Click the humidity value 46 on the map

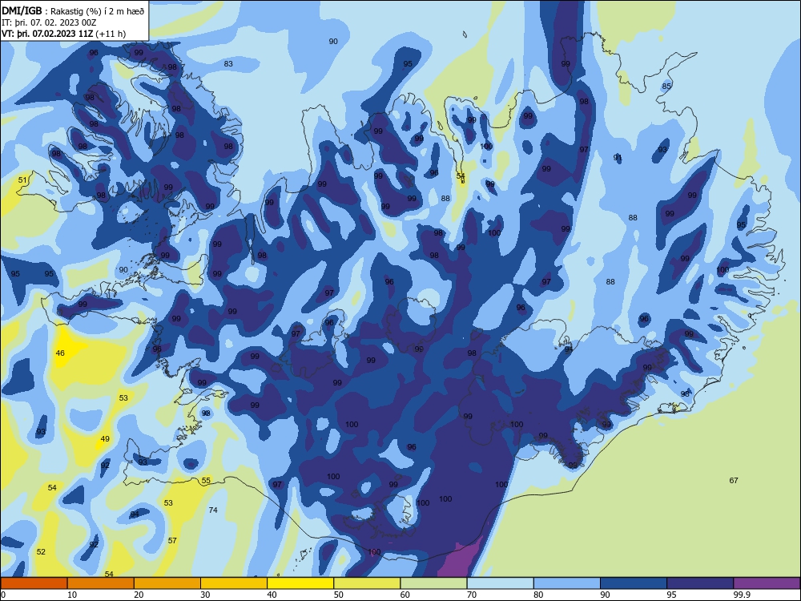(x=60, y=353)
